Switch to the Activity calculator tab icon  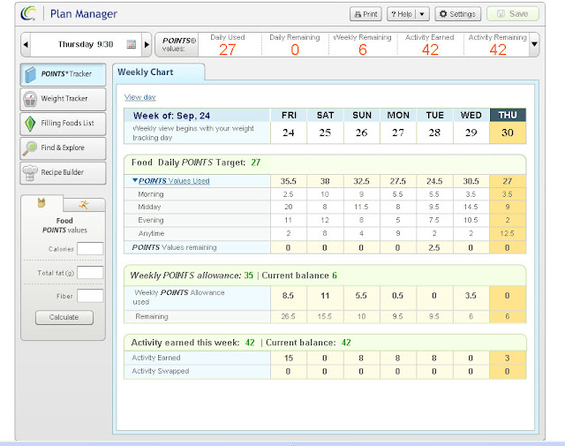(x=84, y=205)
